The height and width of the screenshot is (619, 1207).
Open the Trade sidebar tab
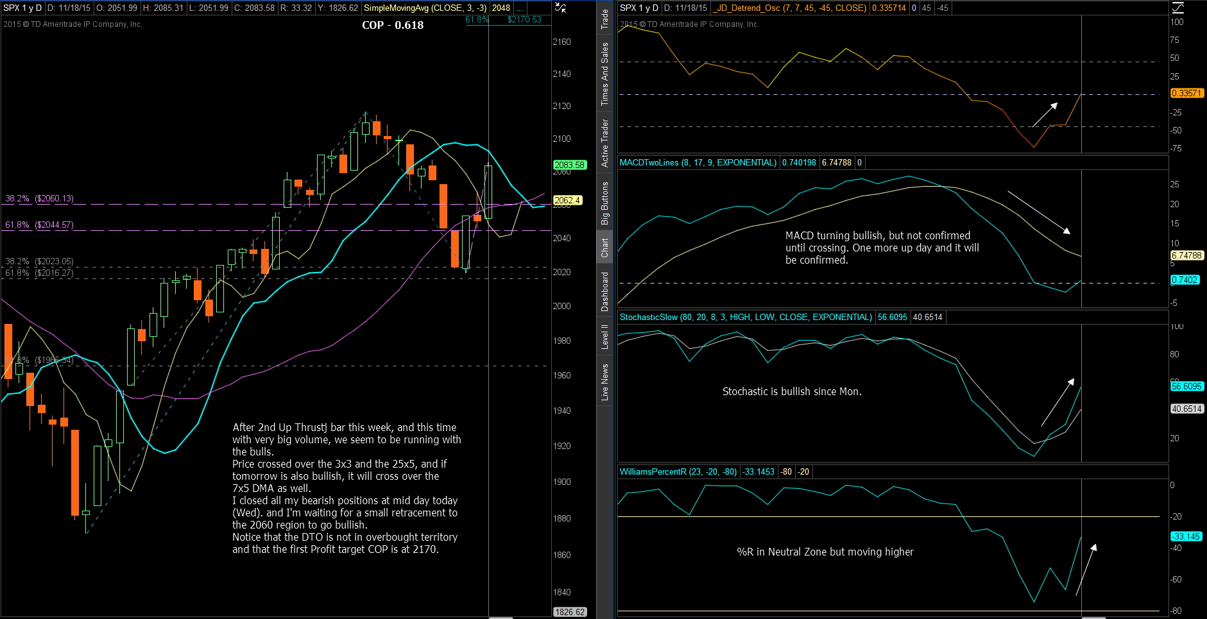click(604, 19)
